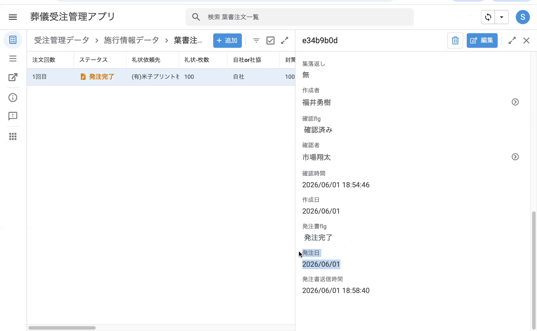Viewport: 537px width, 331px height.
Task: Open 市場翔太 reference arrow
Action: (515, 157)
